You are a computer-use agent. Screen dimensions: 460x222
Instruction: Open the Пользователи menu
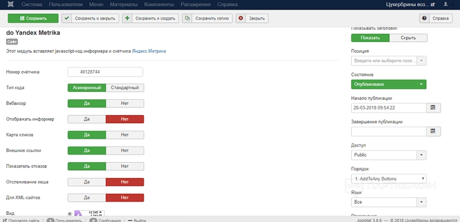pyautogui.click(x=66, y=5)
